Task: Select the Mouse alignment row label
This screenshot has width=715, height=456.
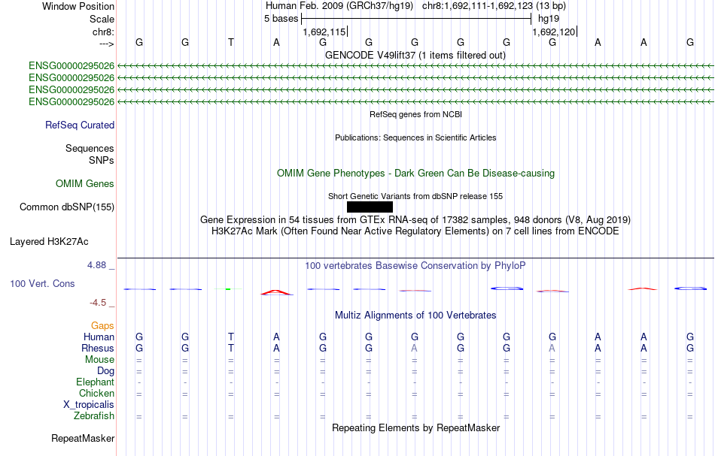Action: tap(99, 360)
